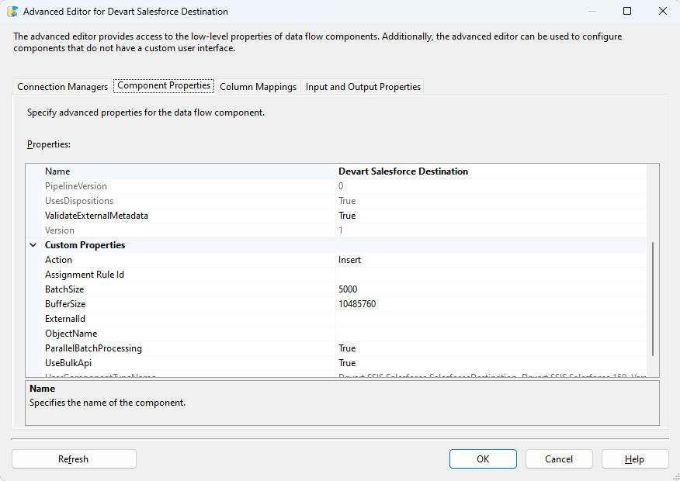Click the Assignment Rule Id value field

pos(489,275)
